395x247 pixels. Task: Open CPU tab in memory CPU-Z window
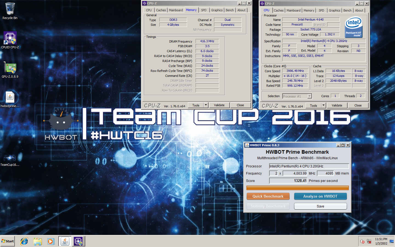[149, 10]
